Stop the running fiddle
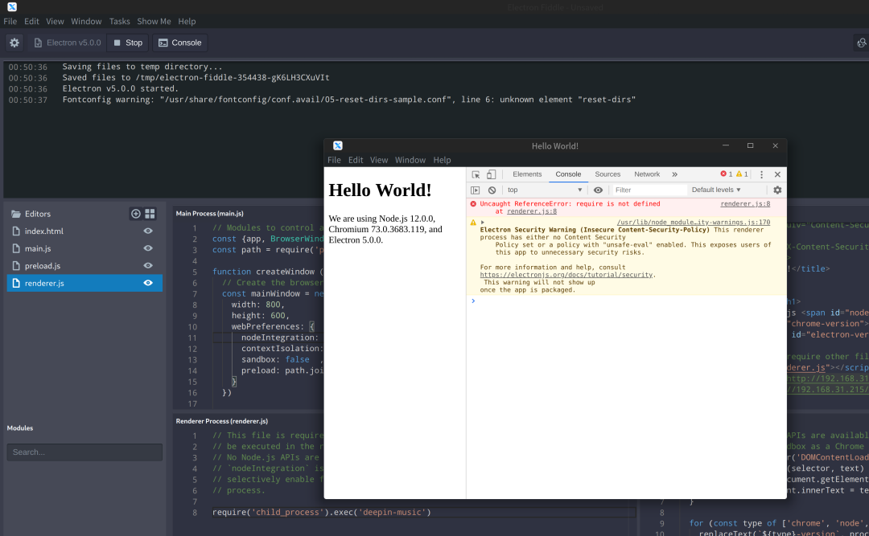This screenshot has width=869, height=536. pyautogui.click(x=128, y=43)
